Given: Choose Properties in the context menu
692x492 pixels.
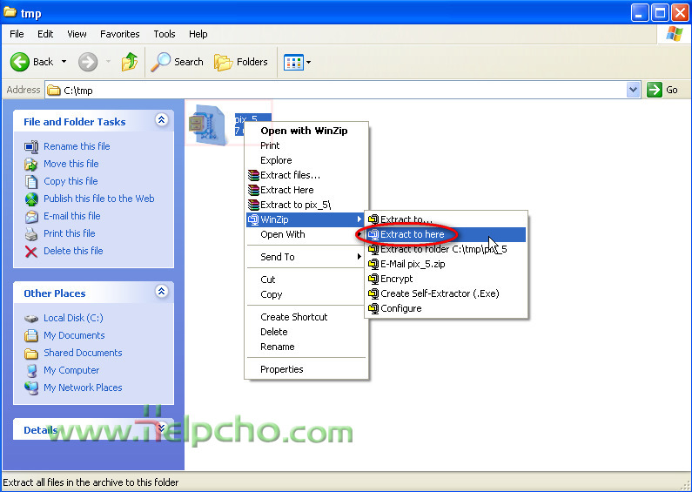Looking at the screenshot, I should tap(306, 369).
